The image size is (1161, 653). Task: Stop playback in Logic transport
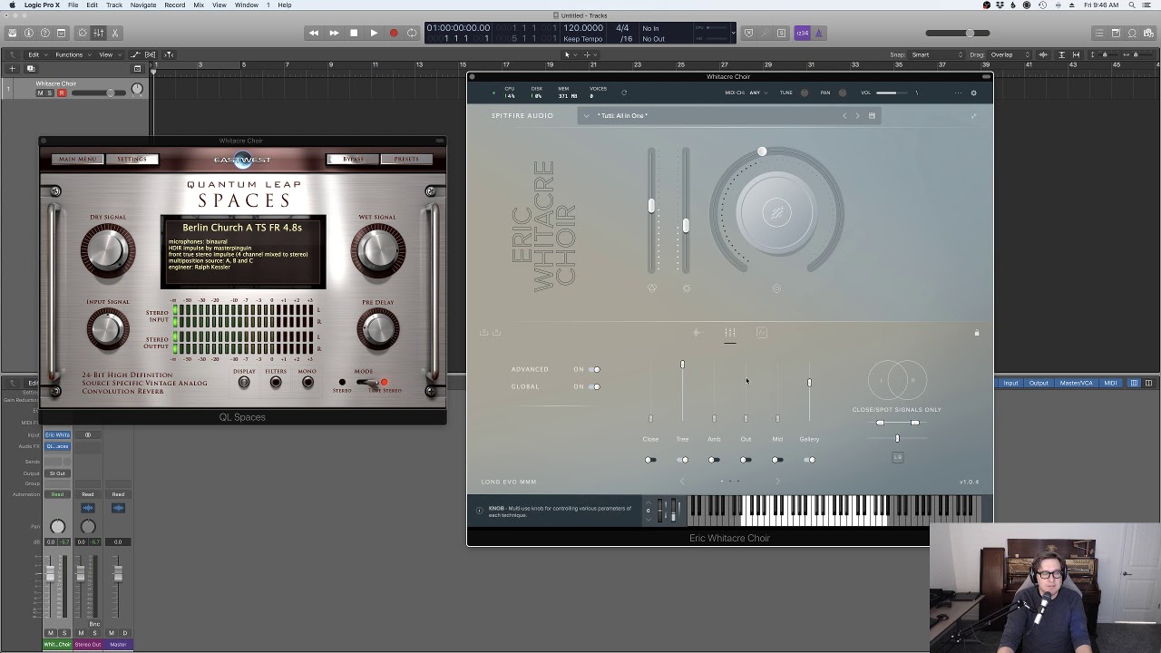coord(354,34)
